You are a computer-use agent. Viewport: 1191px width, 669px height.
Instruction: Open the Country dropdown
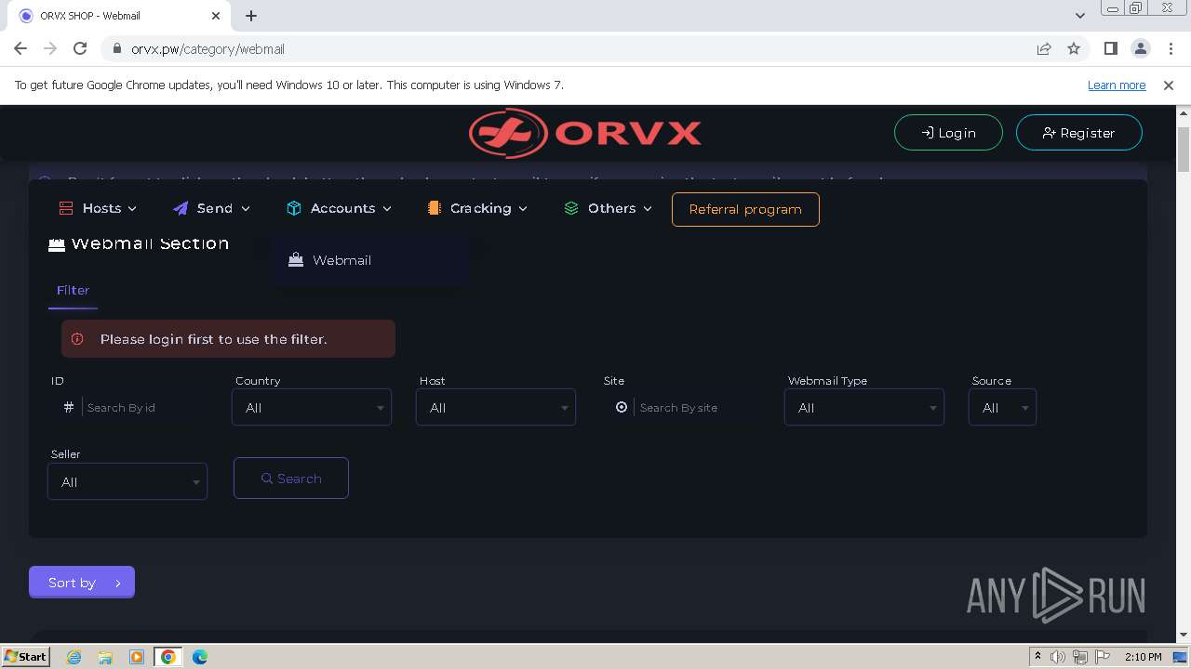pos(312,407)
